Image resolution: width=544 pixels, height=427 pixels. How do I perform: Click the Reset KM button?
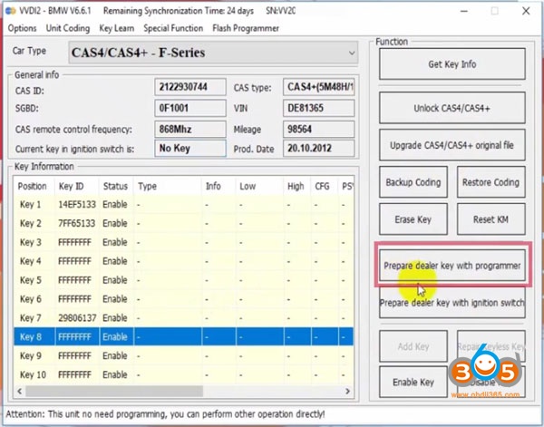click(491, 219)
